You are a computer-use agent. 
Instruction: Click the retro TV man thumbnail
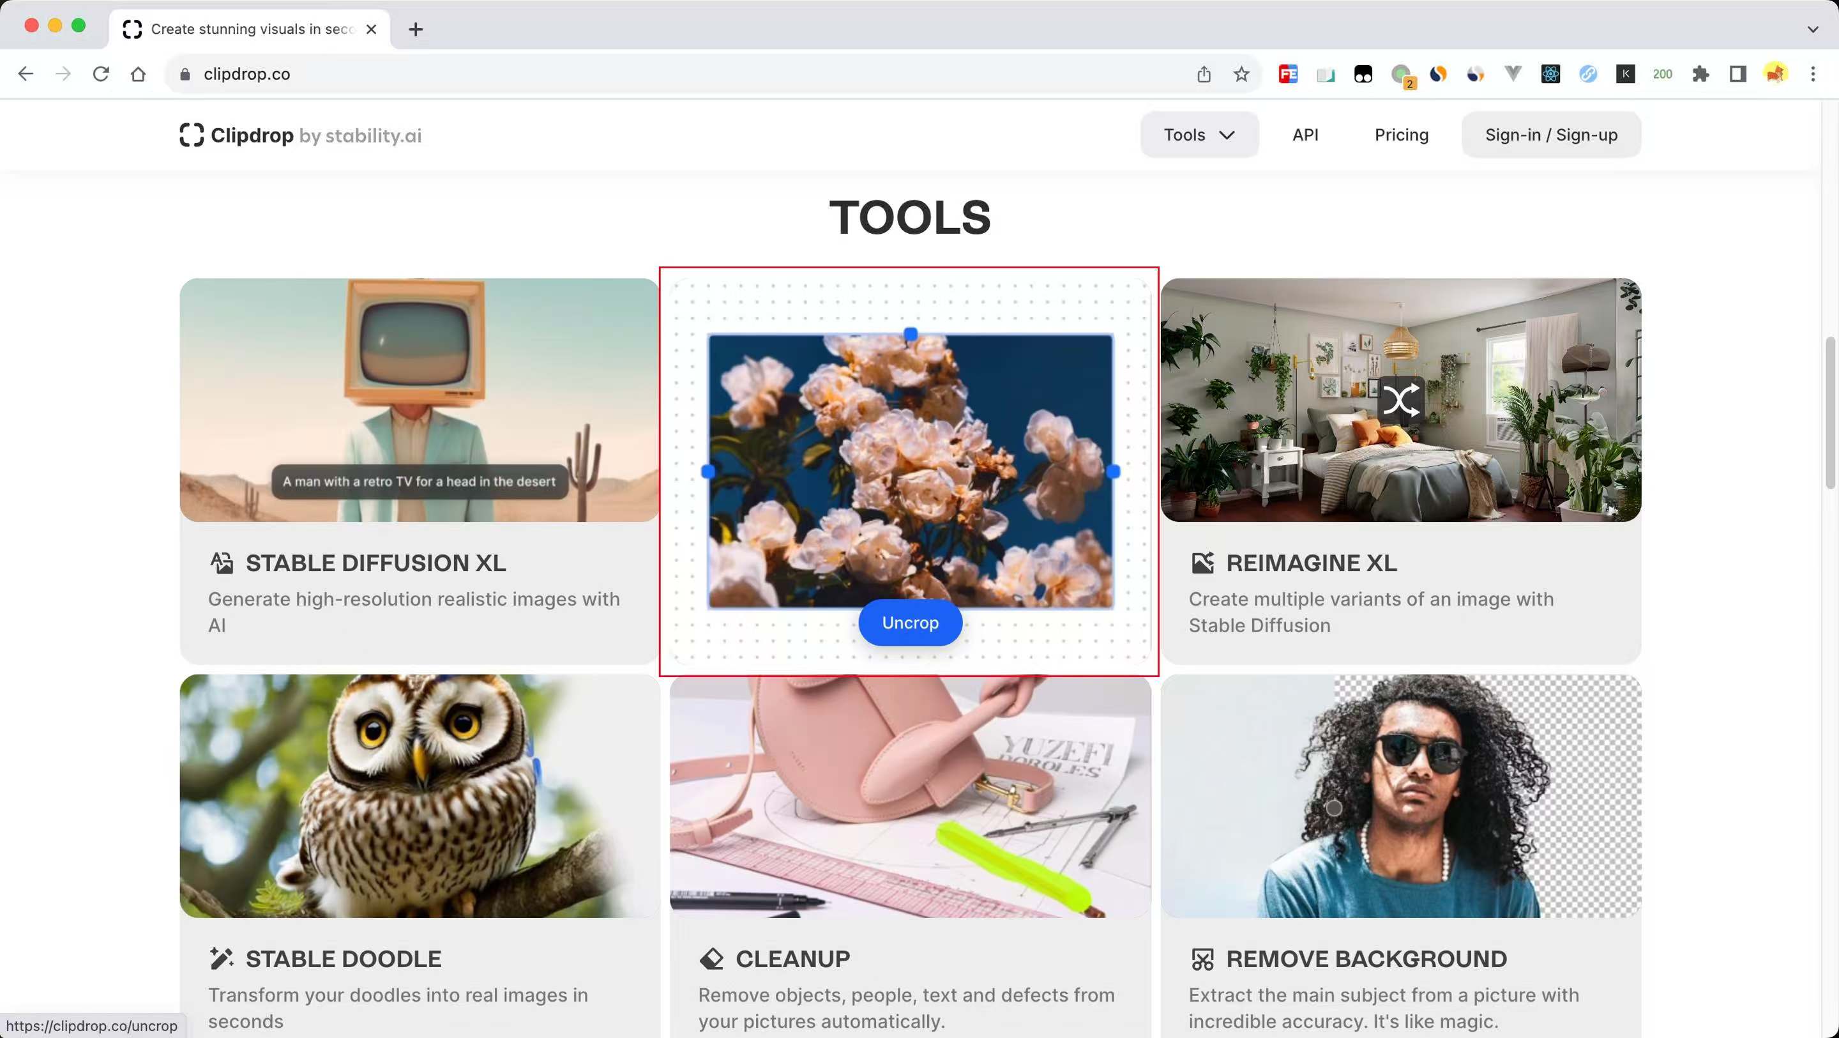click(x=419, y=399)
